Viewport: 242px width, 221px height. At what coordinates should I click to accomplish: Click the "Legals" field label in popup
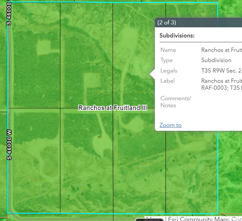(x=169, y=70)
